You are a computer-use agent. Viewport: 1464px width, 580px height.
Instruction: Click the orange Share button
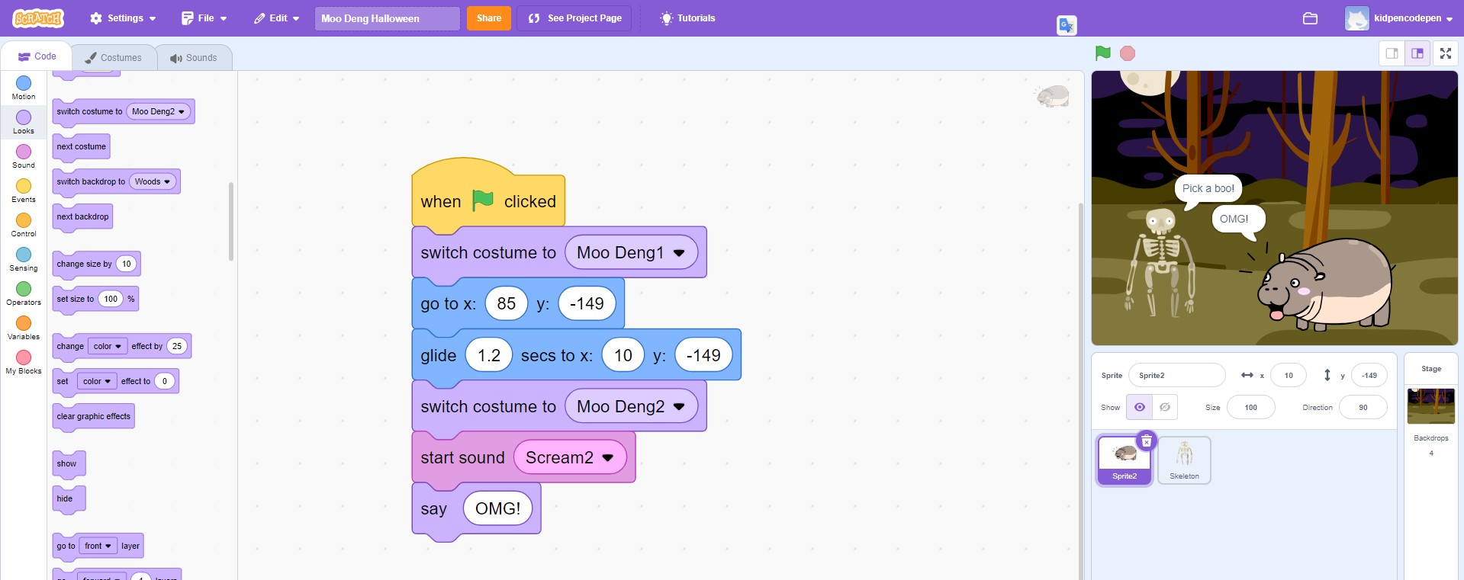click(x=489, y=18)
